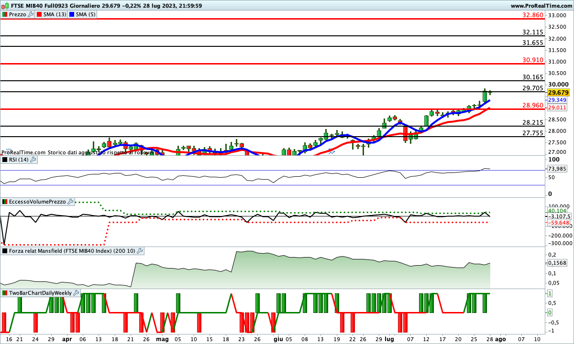Click the 28.960 red support level label
Screen dimensions: 574x344
pos(533,105)
